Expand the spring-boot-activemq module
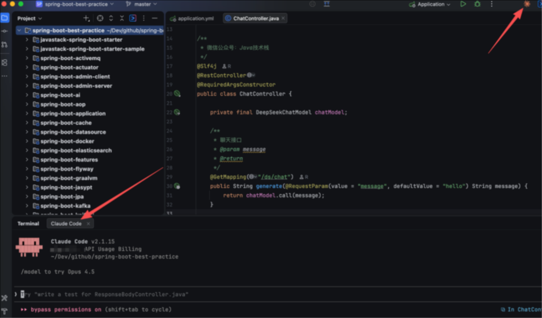This screenshot has height=318, width=542. click(27, 58)
